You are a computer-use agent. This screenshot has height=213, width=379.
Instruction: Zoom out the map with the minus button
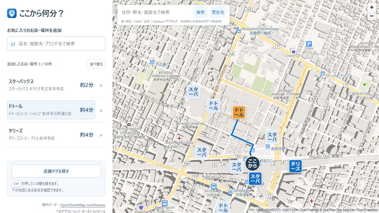click(x=372, y=16)
